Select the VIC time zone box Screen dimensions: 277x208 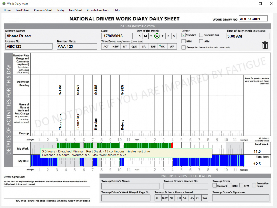click(162, 46)
